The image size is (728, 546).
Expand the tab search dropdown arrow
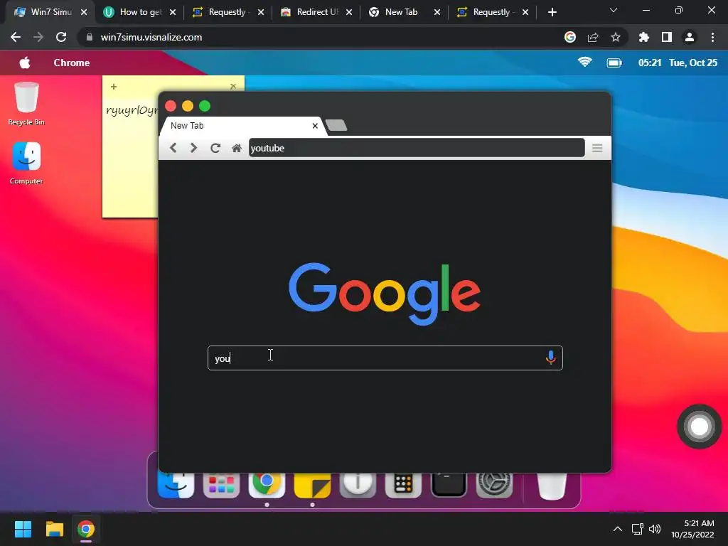click(614, 10)
